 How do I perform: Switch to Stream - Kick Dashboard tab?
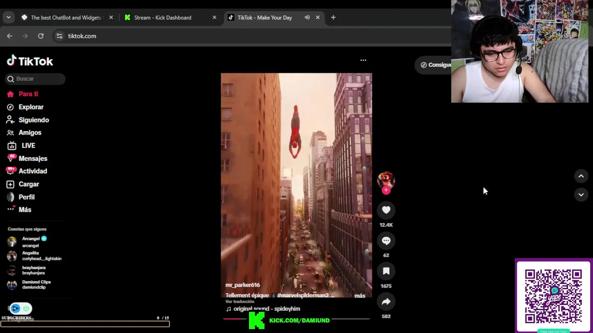pos(162,18)
